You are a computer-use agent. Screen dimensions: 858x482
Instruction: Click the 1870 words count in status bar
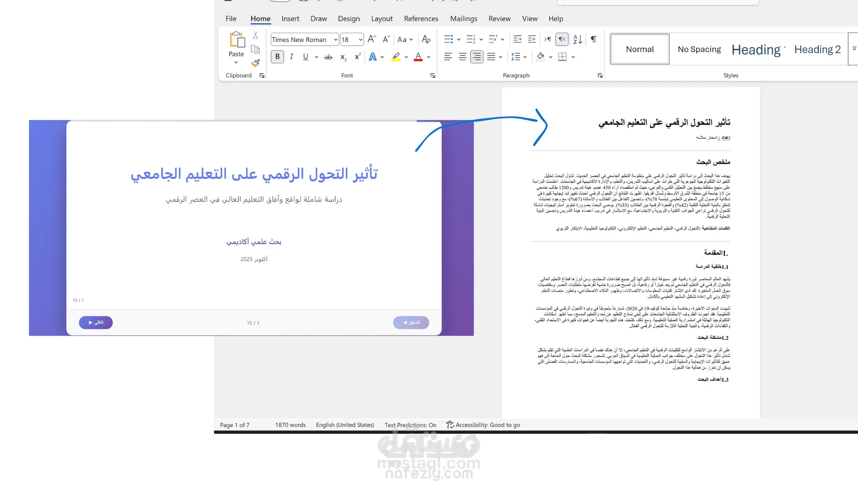290,425
